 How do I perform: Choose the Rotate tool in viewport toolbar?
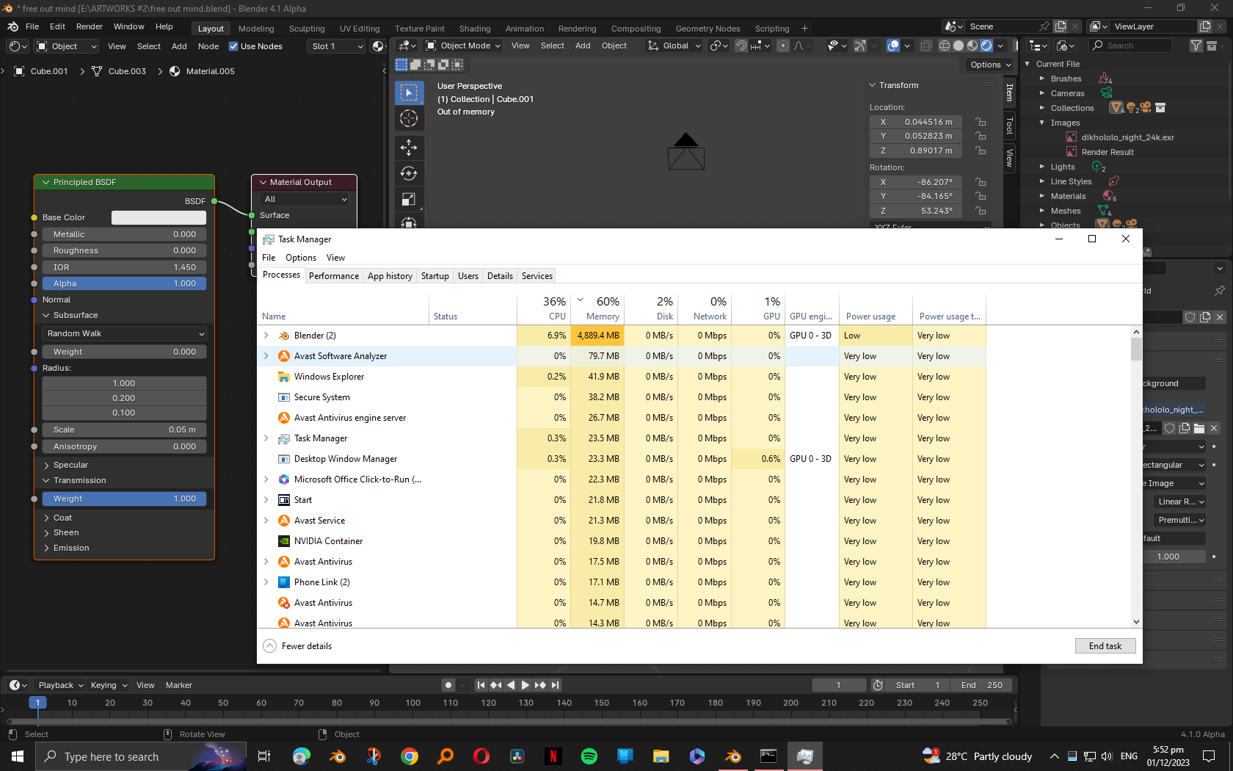tap(409, 173)
